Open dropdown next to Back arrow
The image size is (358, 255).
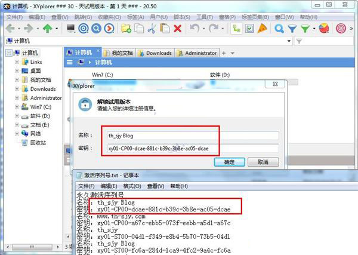[x=19, y=29]
